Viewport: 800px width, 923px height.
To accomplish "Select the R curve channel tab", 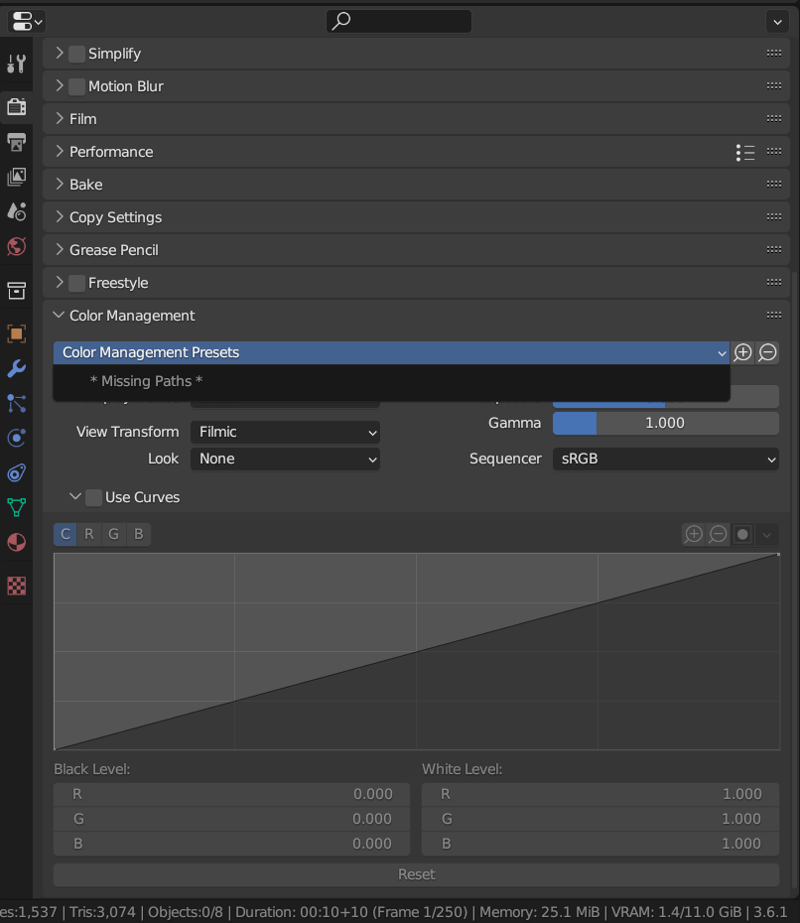I will click(x=89, y=534).
